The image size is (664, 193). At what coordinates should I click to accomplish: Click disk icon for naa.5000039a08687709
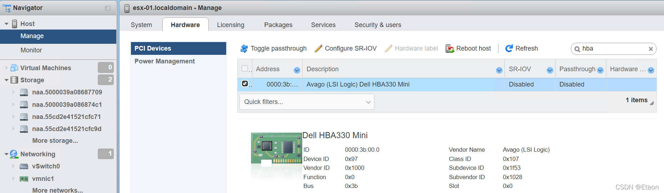24,93
